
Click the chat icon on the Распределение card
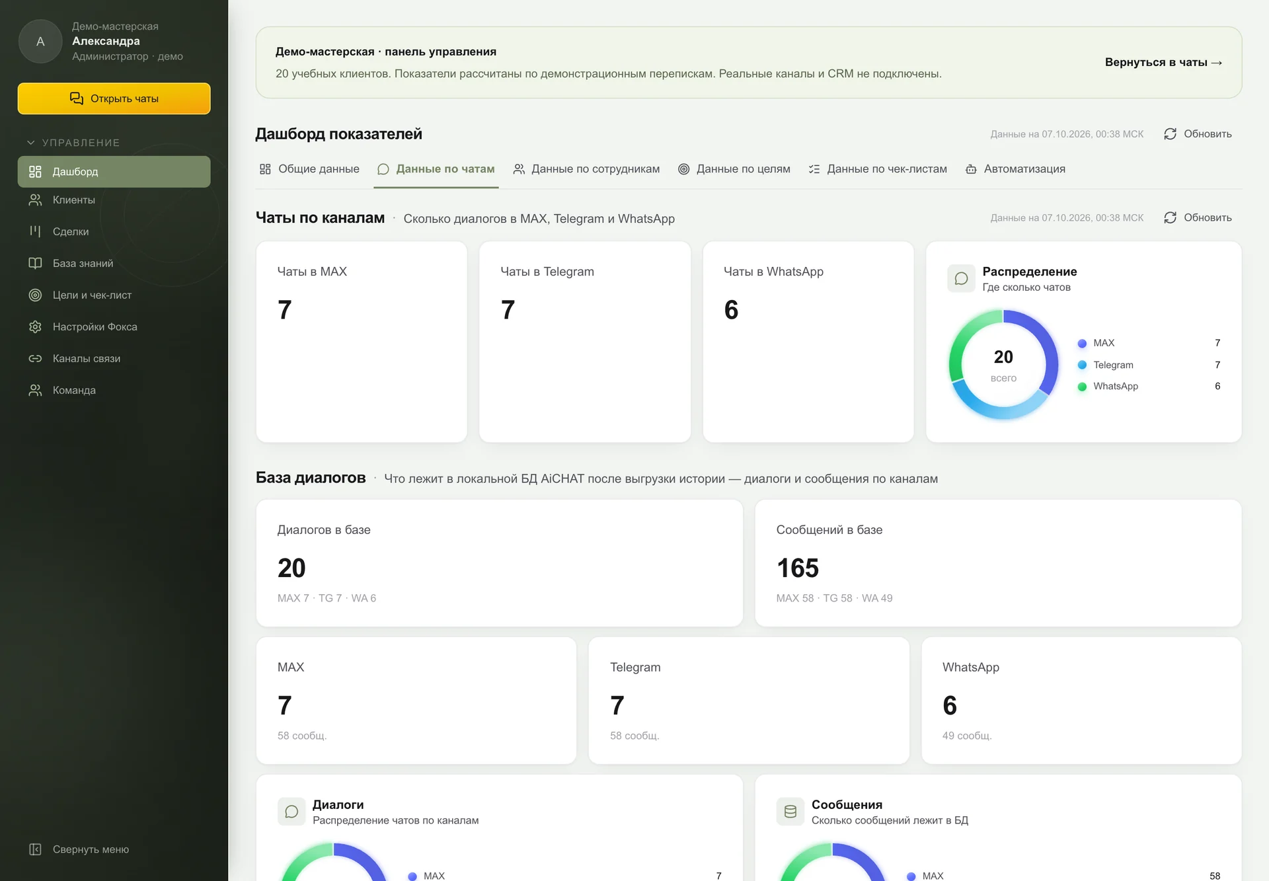[961, 278]
